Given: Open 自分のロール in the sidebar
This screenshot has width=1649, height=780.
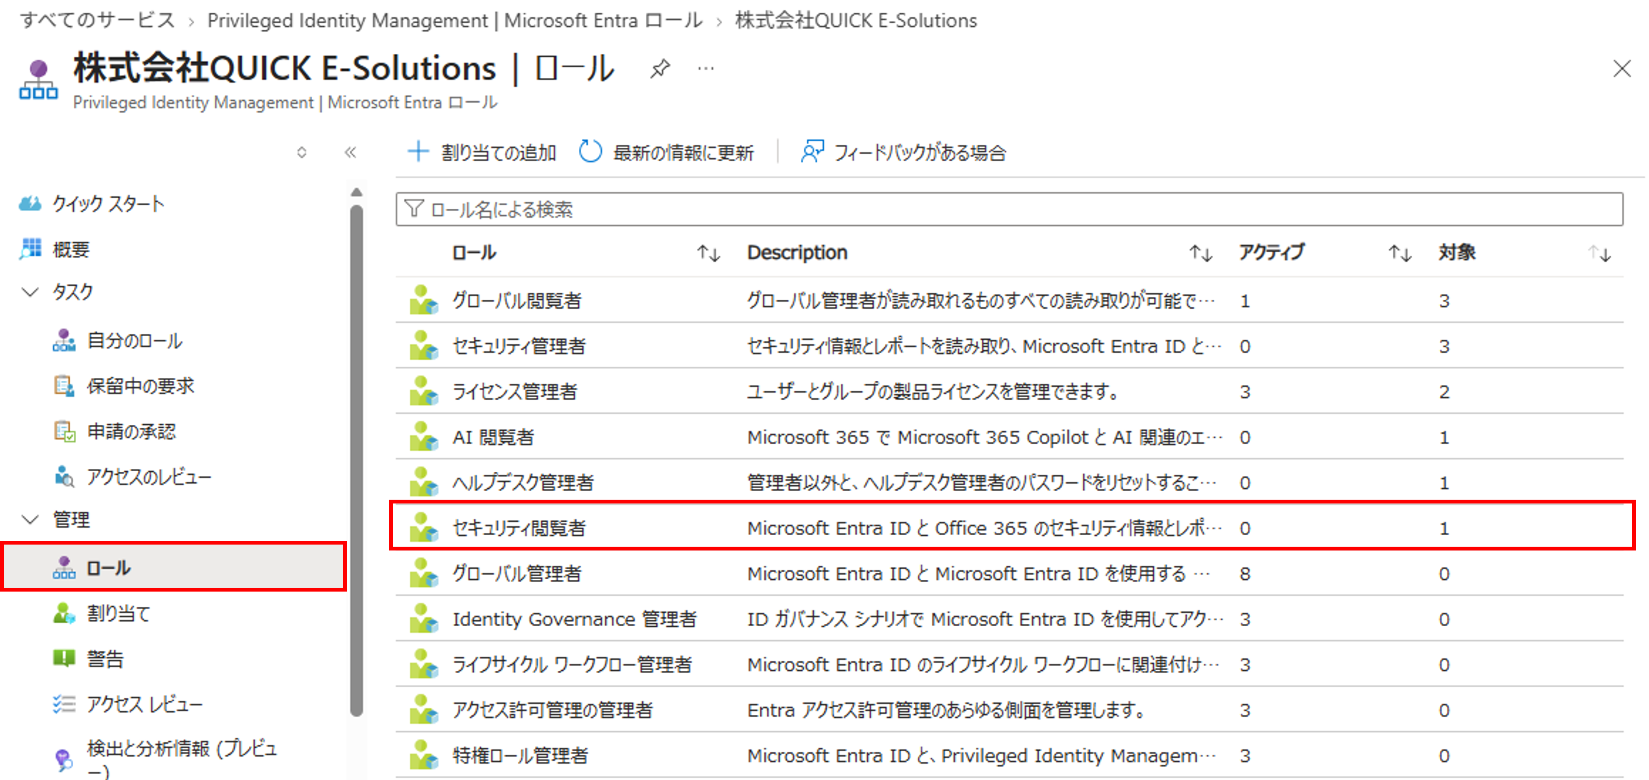Looking at the screenshot, I should click(x=135, y=340).
